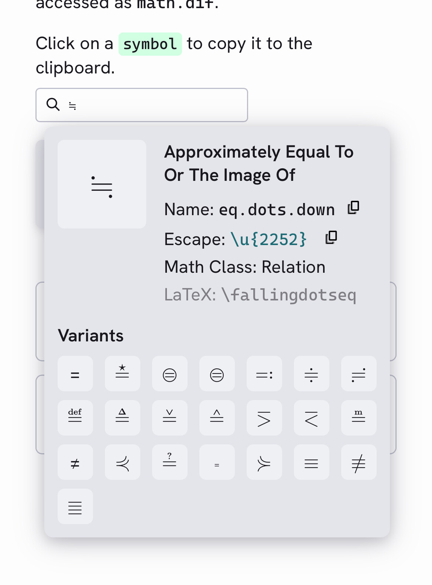This screenshot has height=585, width=432.
Task: Choose the delta-equals variant
Action: point(122,418)
